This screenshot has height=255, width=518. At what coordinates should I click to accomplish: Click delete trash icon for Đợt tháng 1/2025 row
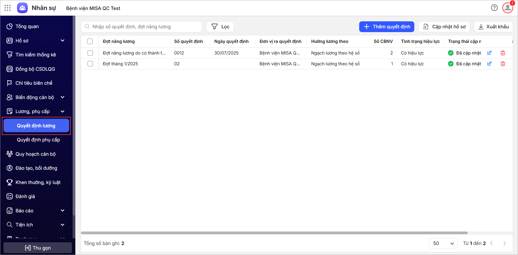pyautogui.click(x=503, y=64)
